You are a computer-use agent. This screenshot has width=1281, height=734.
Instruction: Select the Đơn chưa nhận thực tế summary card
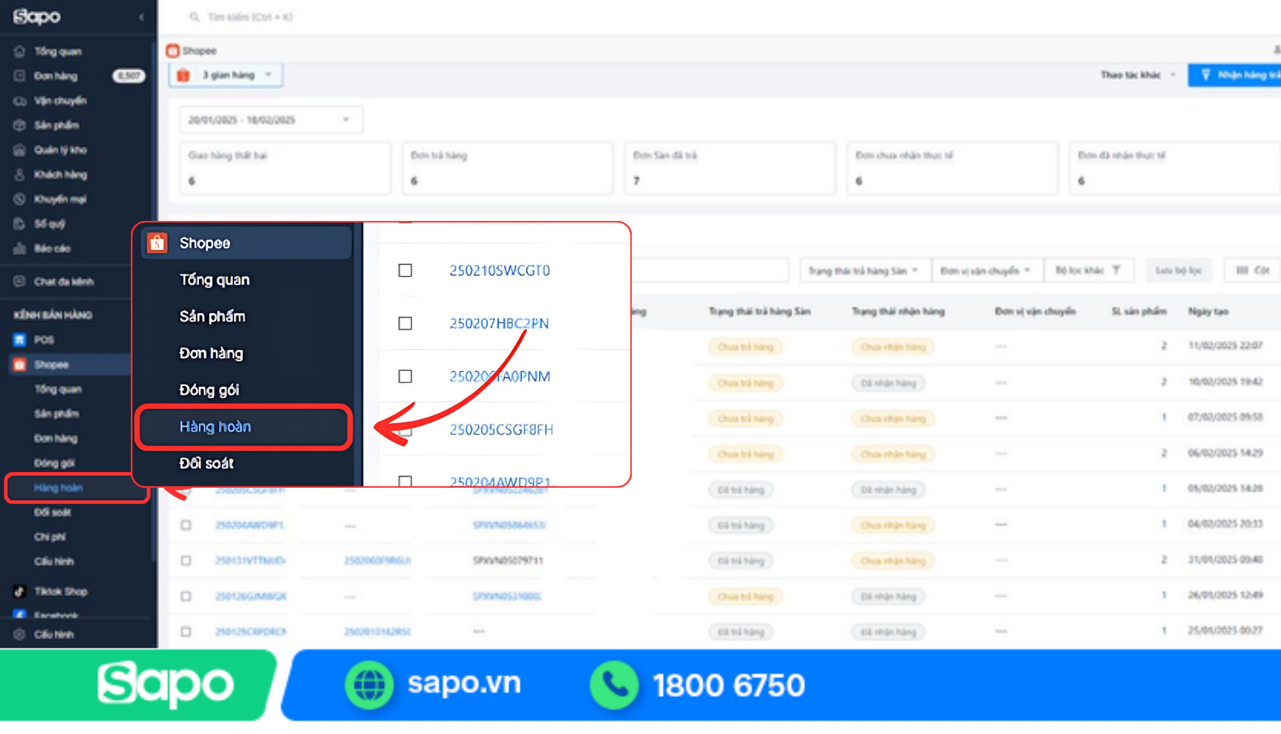click(x=952, y=168)
